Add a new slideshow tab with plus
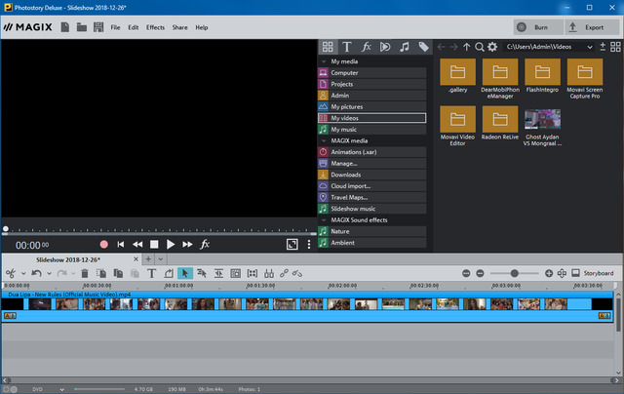Image resolution: width=624 pixels, height=394 pixels. (148, 259)
